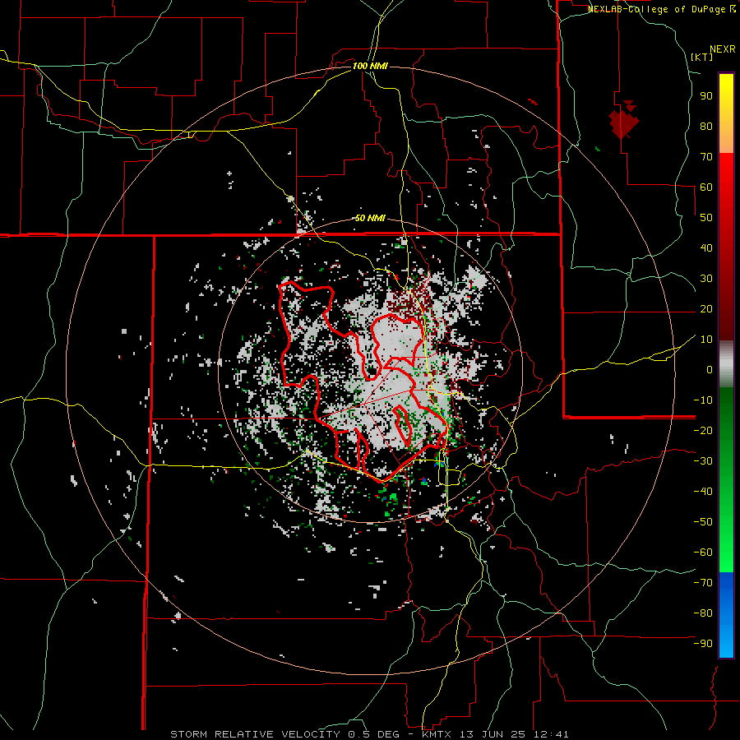The width and height of the screenshot is (740, 740).
Task: Click the -60 value on the velocity scale
Action: pos(703,553)
